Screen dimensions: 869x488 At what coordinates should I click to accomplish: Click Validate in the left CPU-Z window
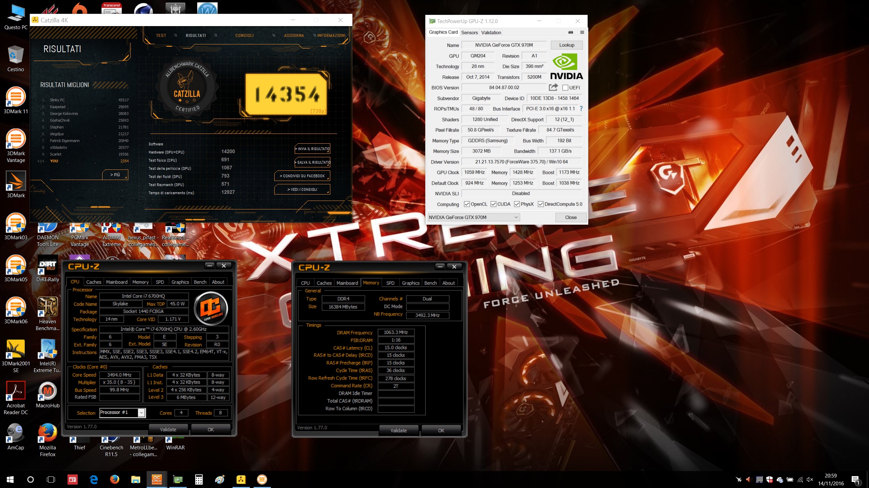point(168,430)
